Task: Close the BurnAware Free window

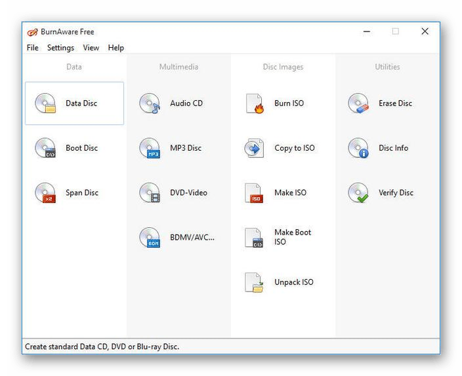Action: (425, 31)
